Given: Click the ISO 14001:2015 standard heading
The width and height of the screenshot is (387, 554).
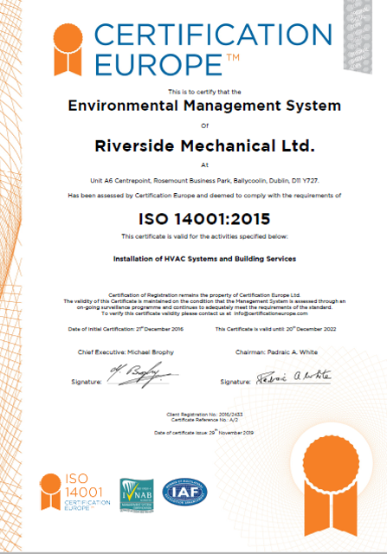Looking at the screenshot, I should (x=204, y=219).
